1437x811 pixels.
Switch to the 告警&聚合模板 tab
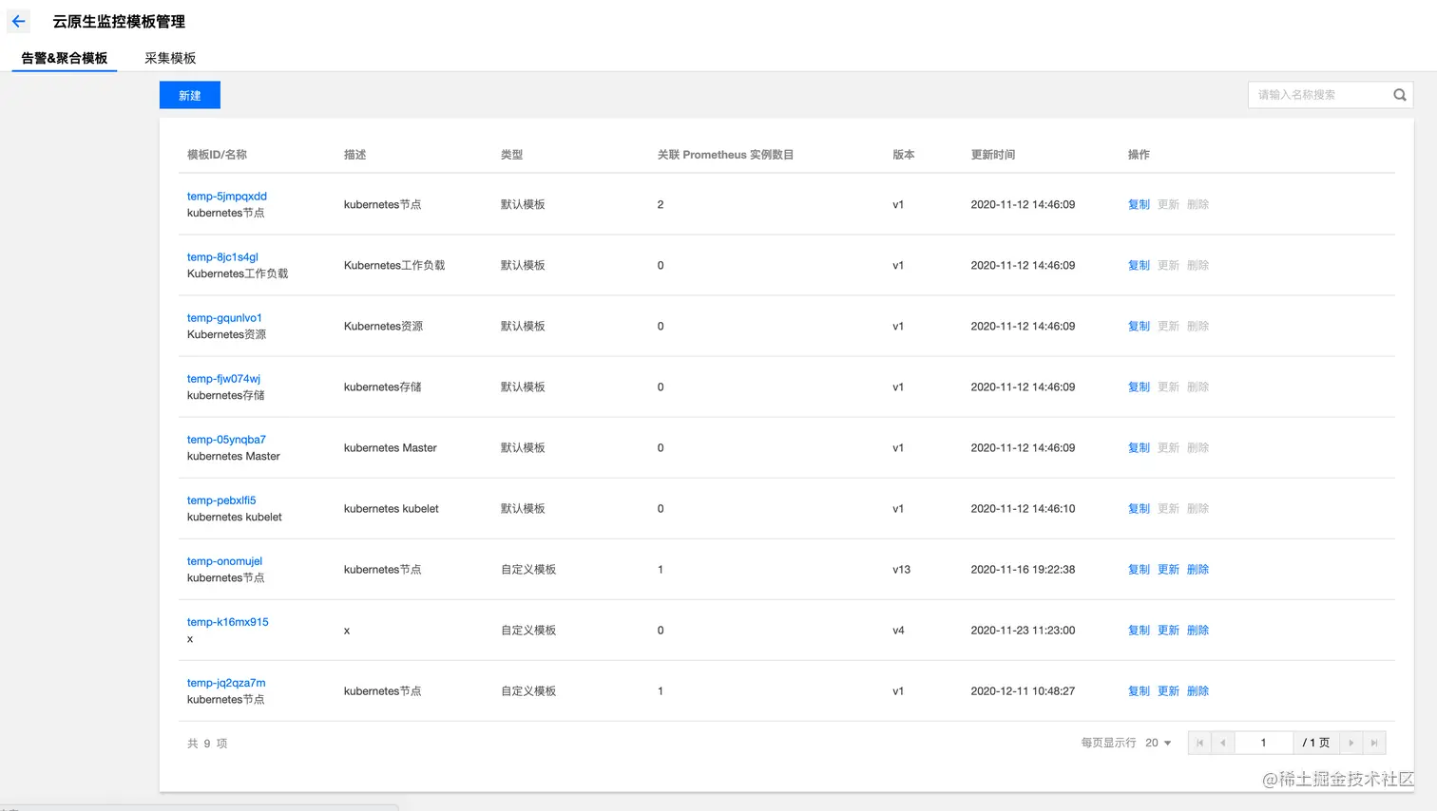coord(65,58)
